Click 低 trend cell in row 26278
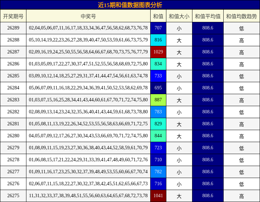Image resolution: width=260 pixels, height=202 pixels. point(241,160)
